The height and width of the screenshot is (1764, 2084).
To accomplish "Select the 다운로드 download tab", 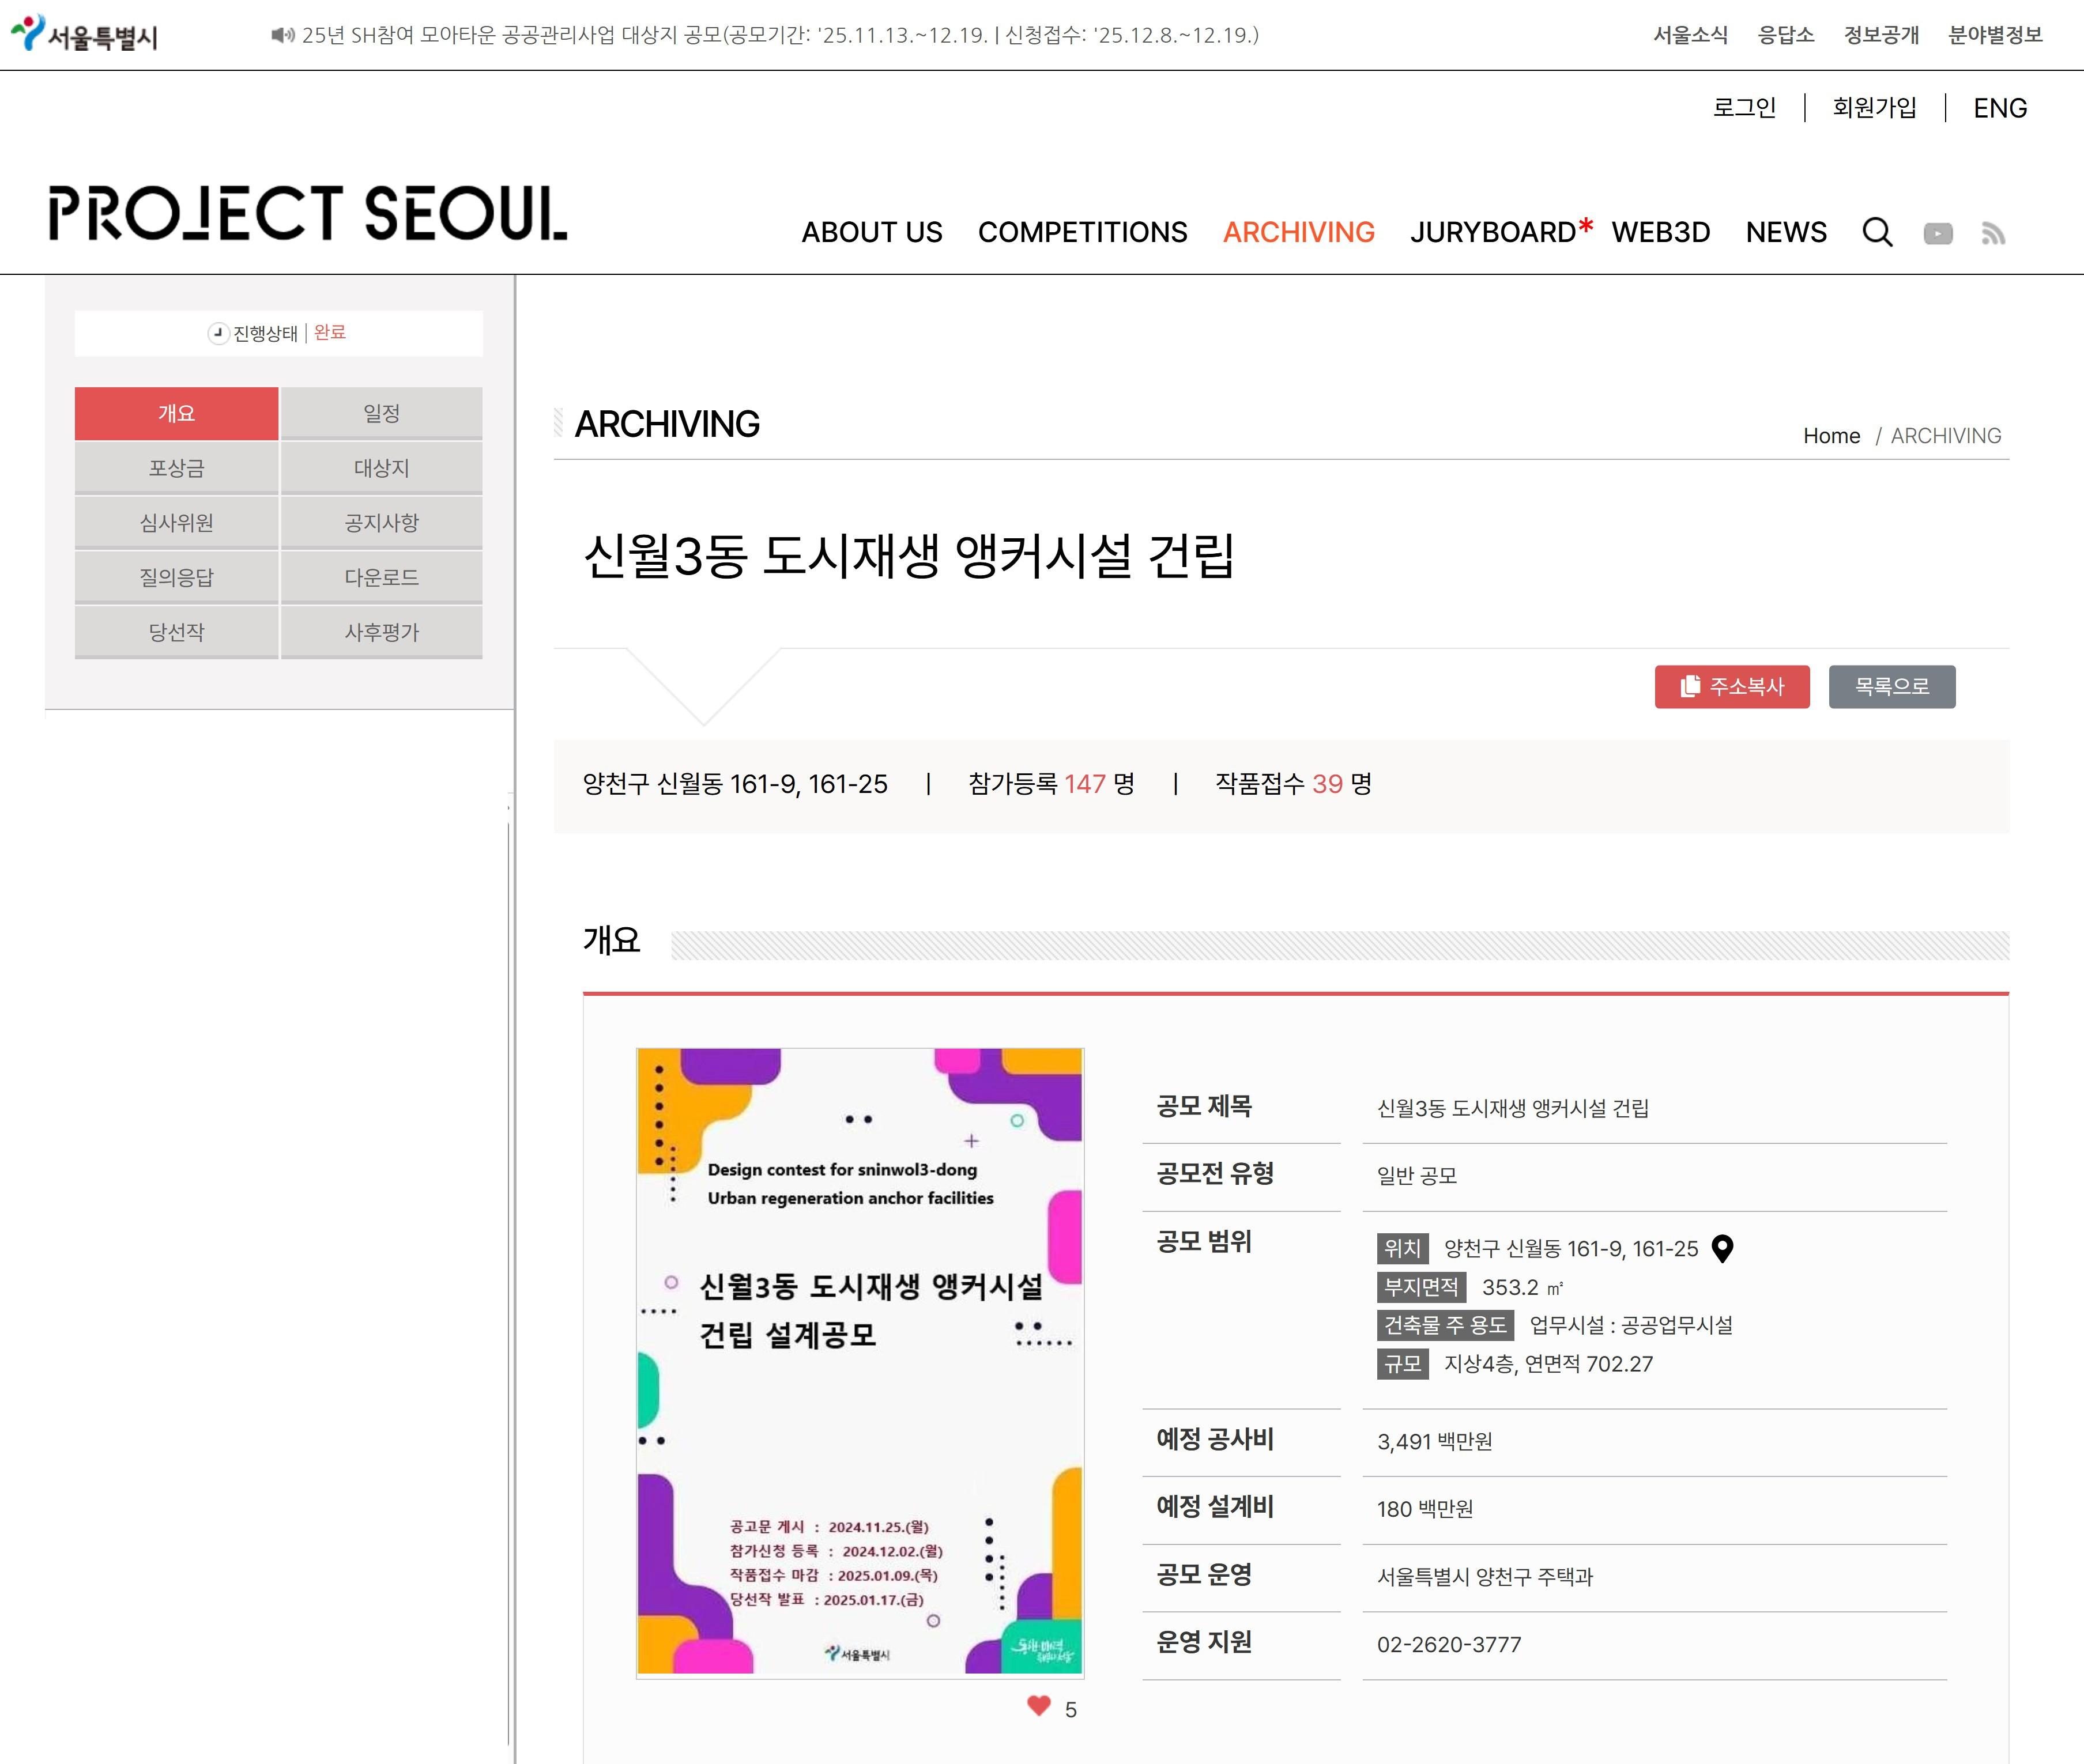I will click(x=381, y=578).
